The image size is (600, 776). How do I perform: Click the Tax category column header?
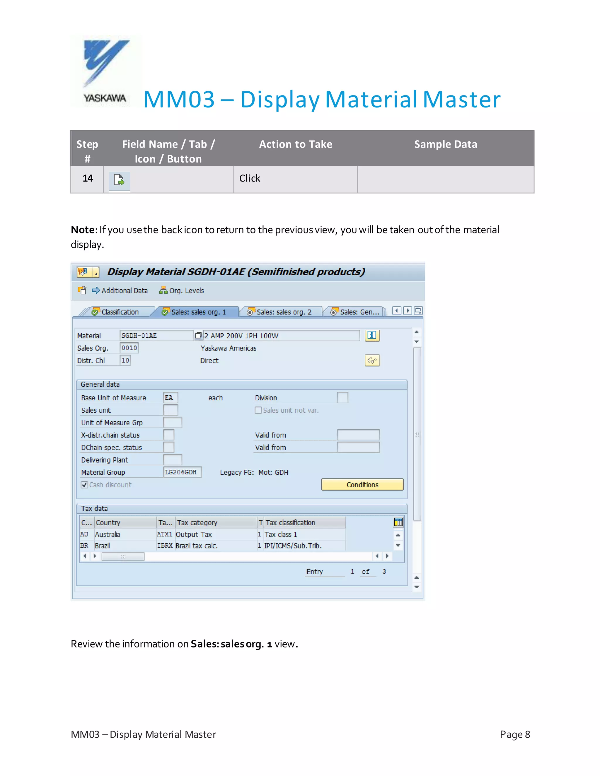click(x=217, y=523)
